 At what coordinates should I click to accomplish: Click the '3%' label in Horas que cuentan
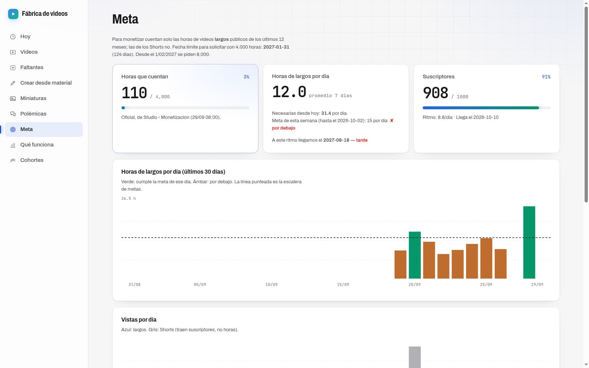(x=246, y=77)
